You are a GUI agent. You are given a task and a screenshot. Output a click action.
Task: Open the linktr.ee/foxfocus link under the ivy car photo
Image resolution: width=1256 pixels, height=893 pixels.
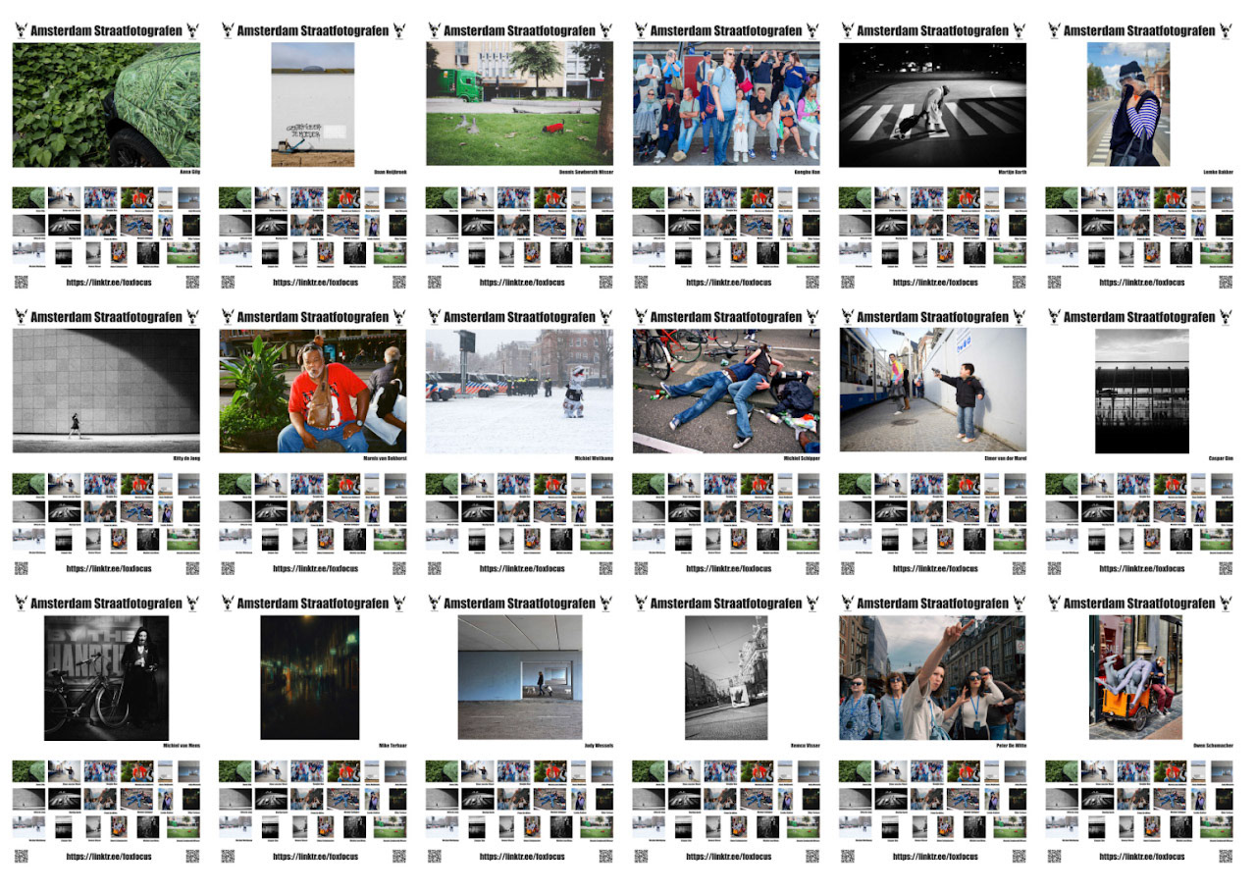(106, 283)
